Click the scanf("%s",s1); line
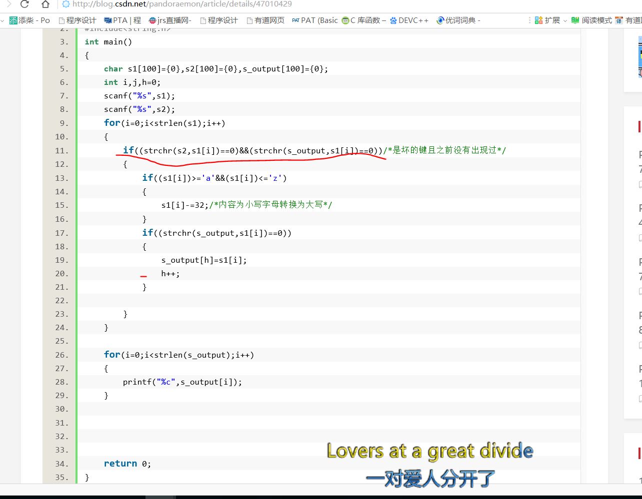 click(x=139, y=96)
